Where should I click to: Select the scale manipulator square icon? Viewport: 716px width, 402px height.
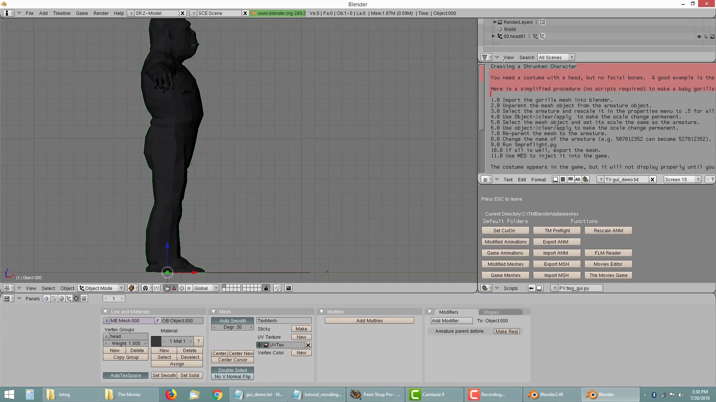pyautogui.click(x=189, y=288)
